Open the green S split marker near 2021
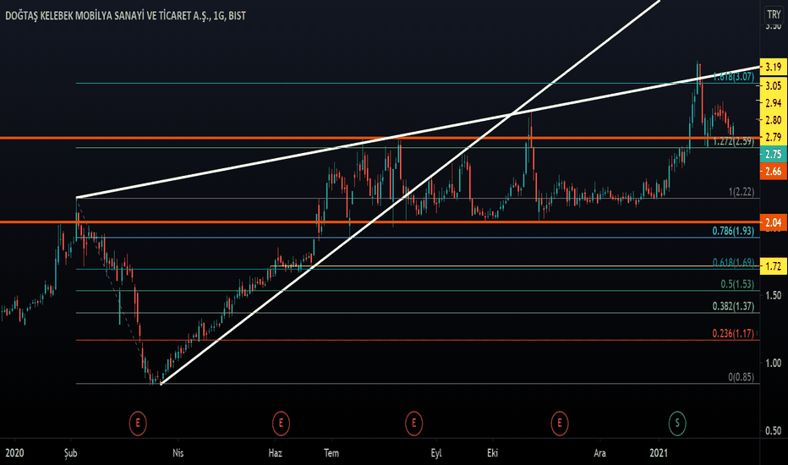 (x=677, y=424)
